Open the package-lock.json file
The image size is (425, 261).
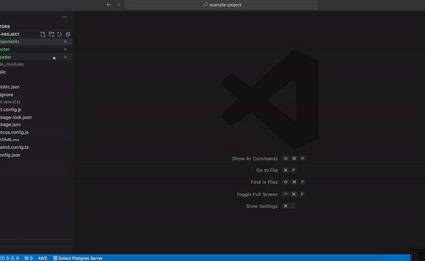point(37,117)
